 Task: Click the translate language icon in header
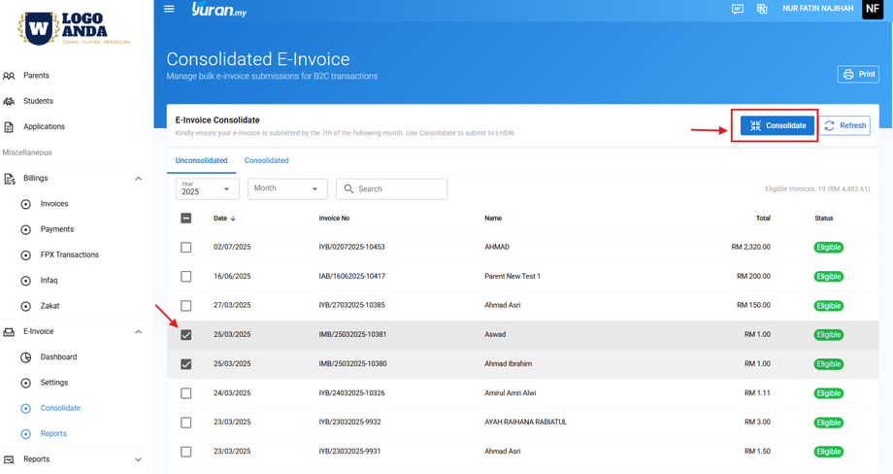coord(762,9)
